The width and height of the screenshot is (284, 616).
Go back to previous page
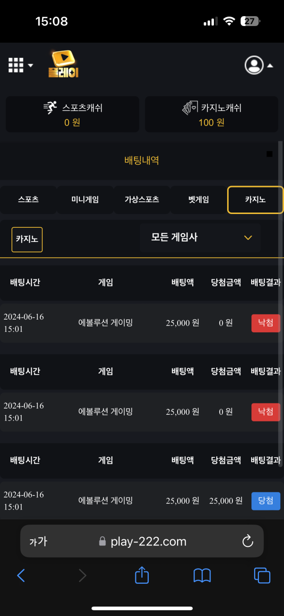click(21, 576)
